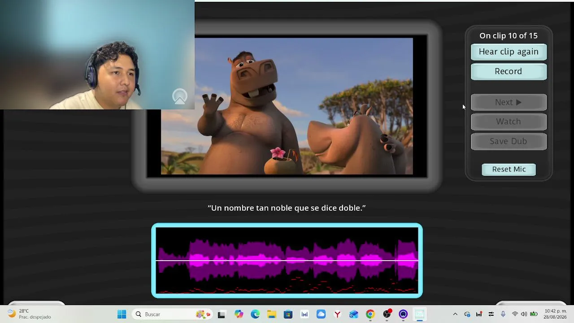
Task: Open Wi-Fi network settings from the tray
Action: pyautogui.click(x=515, y=314)
